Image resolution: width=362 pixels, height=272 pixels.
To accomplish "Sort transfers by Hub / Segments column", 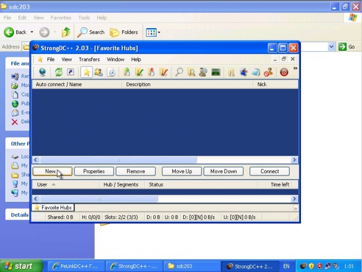I will click(122, 184).
